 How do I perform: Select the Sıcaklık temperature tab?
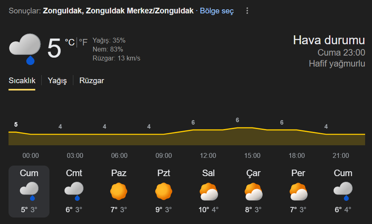[x=22, y=80]
